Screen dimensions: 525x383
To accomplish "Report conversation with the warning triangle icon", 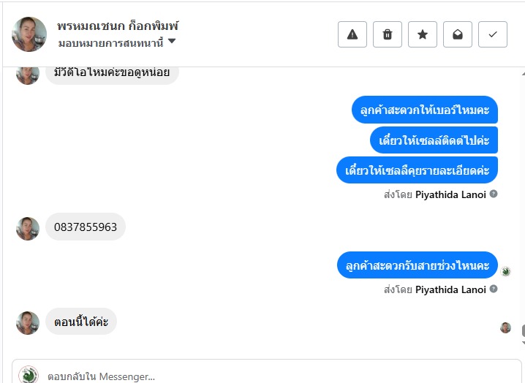I will click(x=352, y=34).
